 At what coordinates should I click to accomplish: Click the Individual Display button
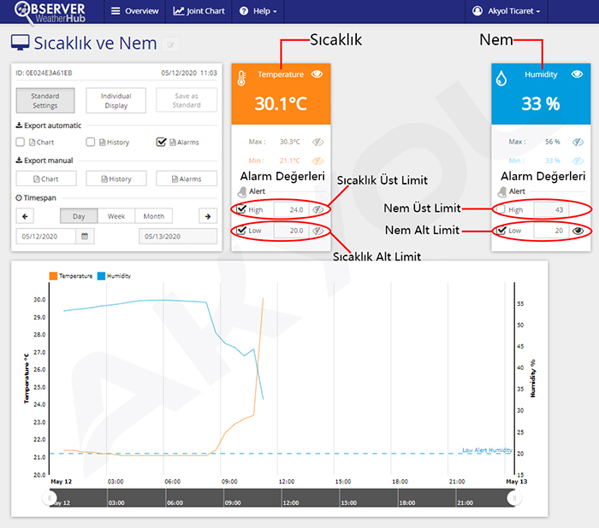pyautogui.click(x=116, y=101)
